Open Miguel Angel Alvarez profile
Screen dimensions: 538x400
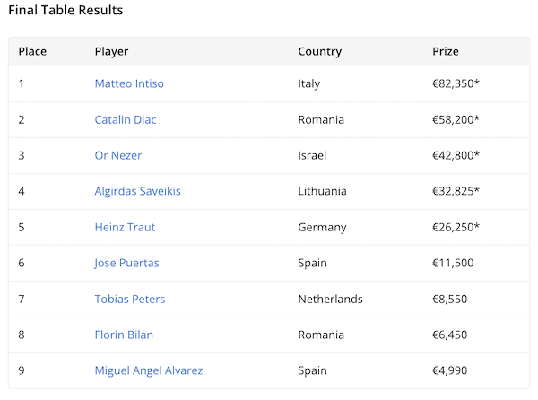[x=147, y=370]
